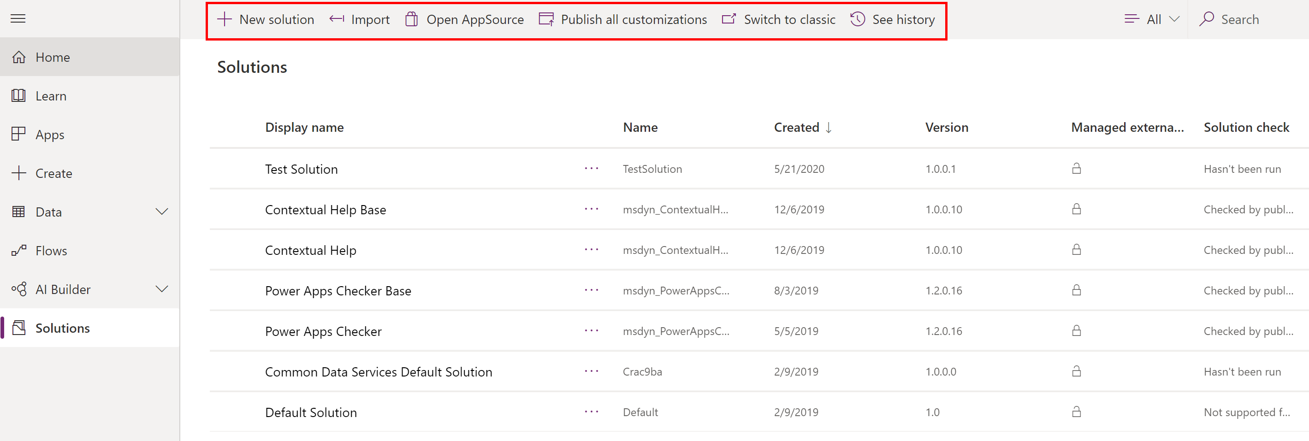
Task: Expand the AI Builder section chevron
Action: coord(161,289)
